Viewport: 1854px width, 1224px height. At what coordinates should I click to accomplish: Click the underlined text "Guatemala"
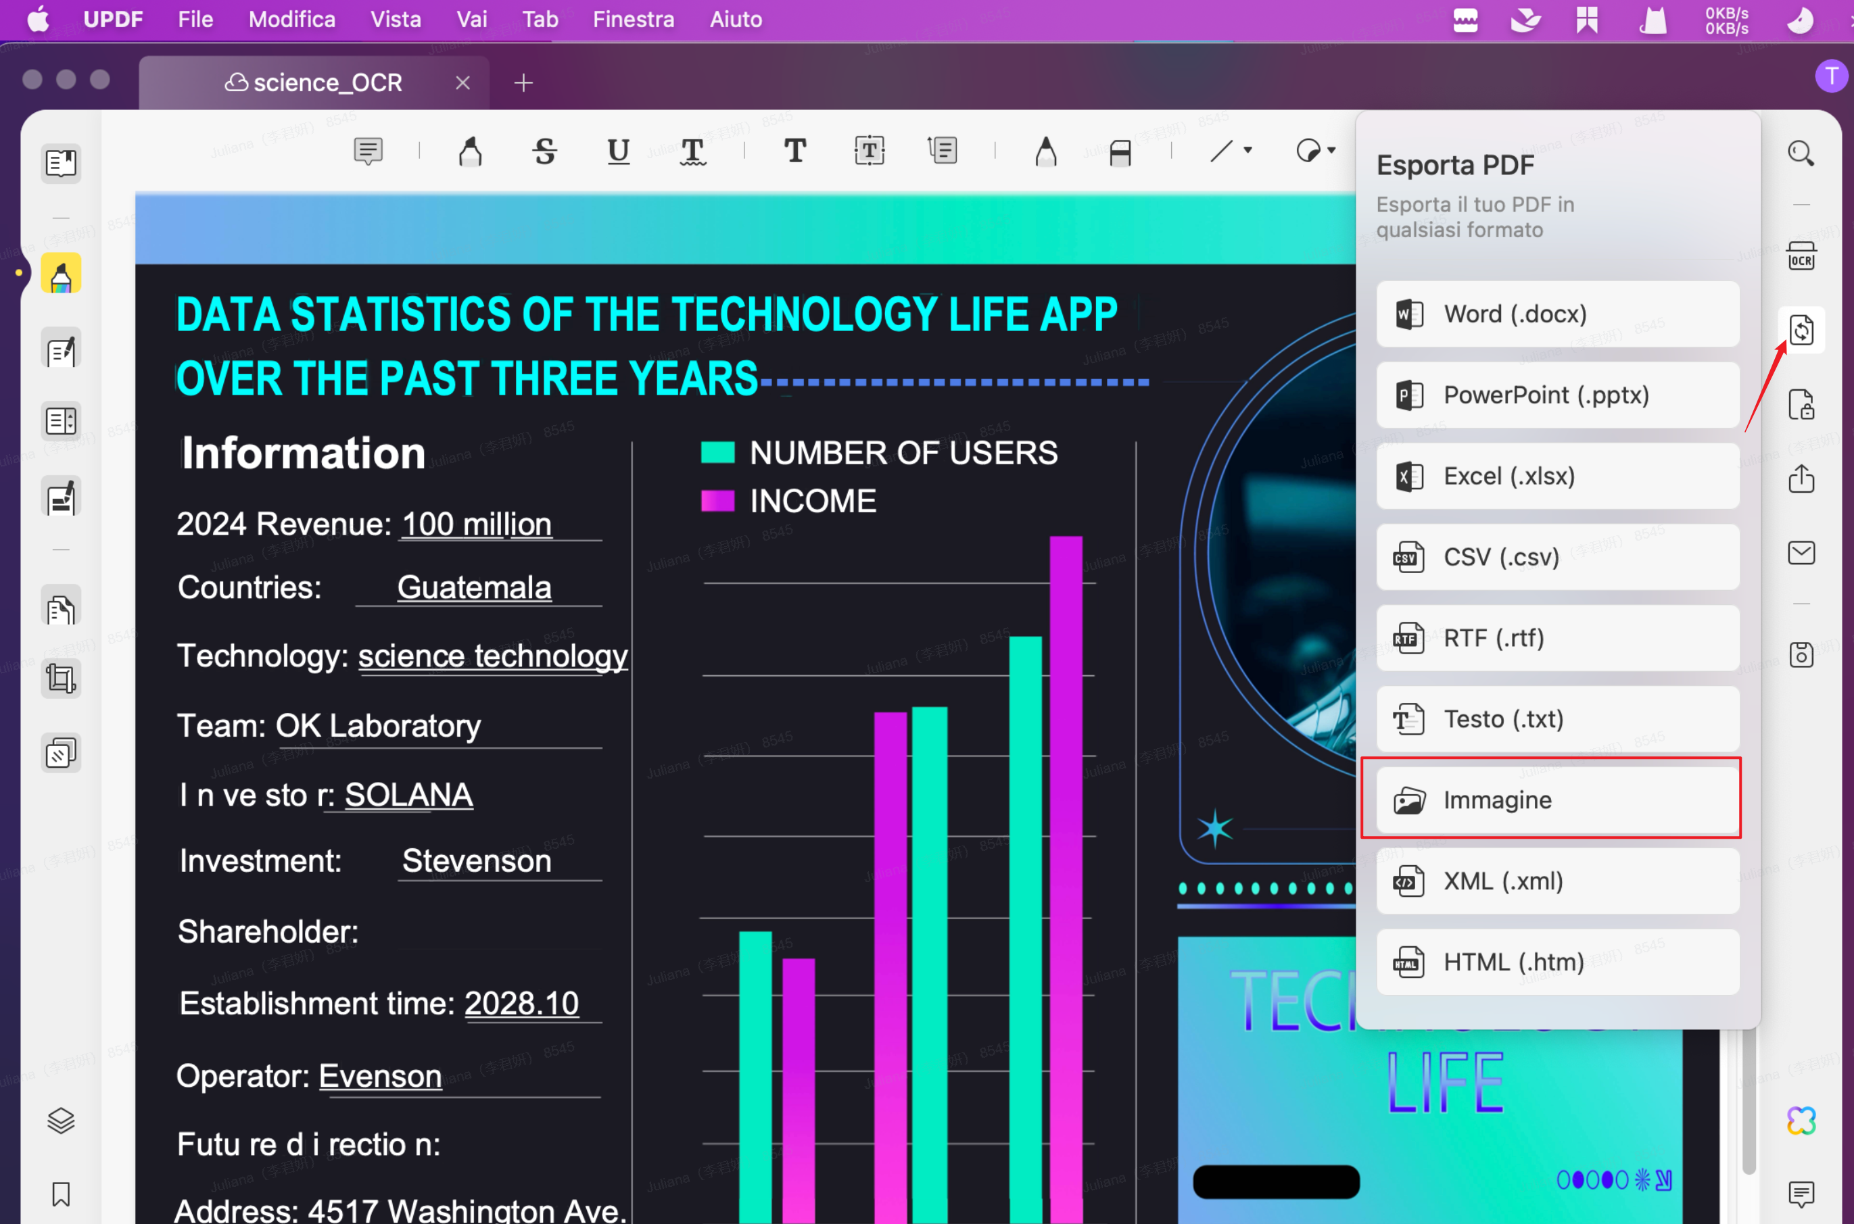click(474, 588)
